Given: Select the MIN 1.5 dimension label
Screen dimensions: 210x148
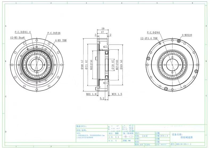Looking at the screenshot, I should 117,94.
